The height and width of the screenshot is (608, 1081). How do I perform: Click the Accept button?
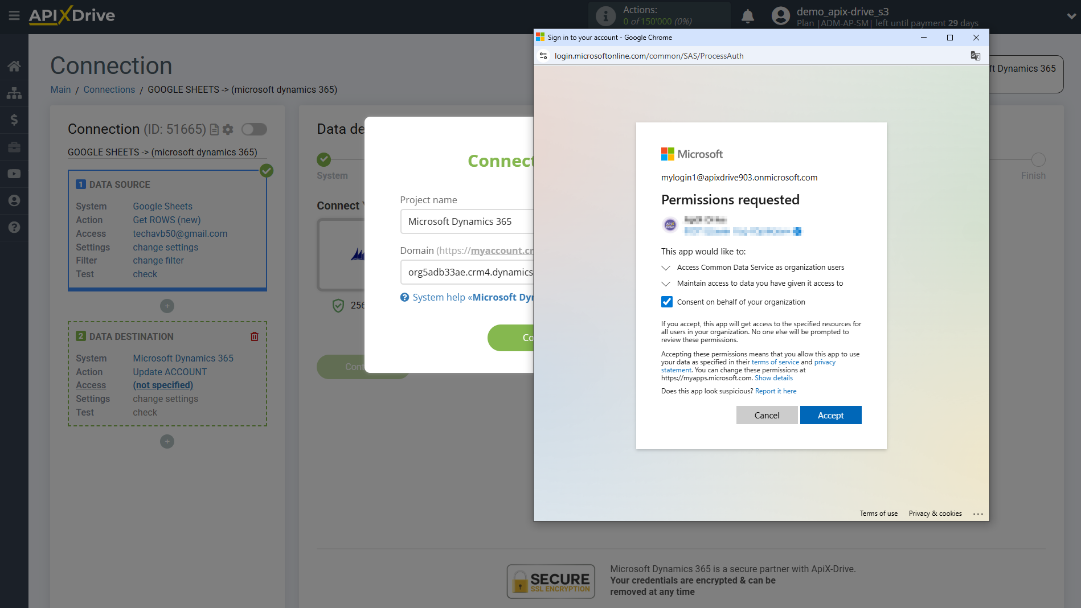(x=830, y=415)
